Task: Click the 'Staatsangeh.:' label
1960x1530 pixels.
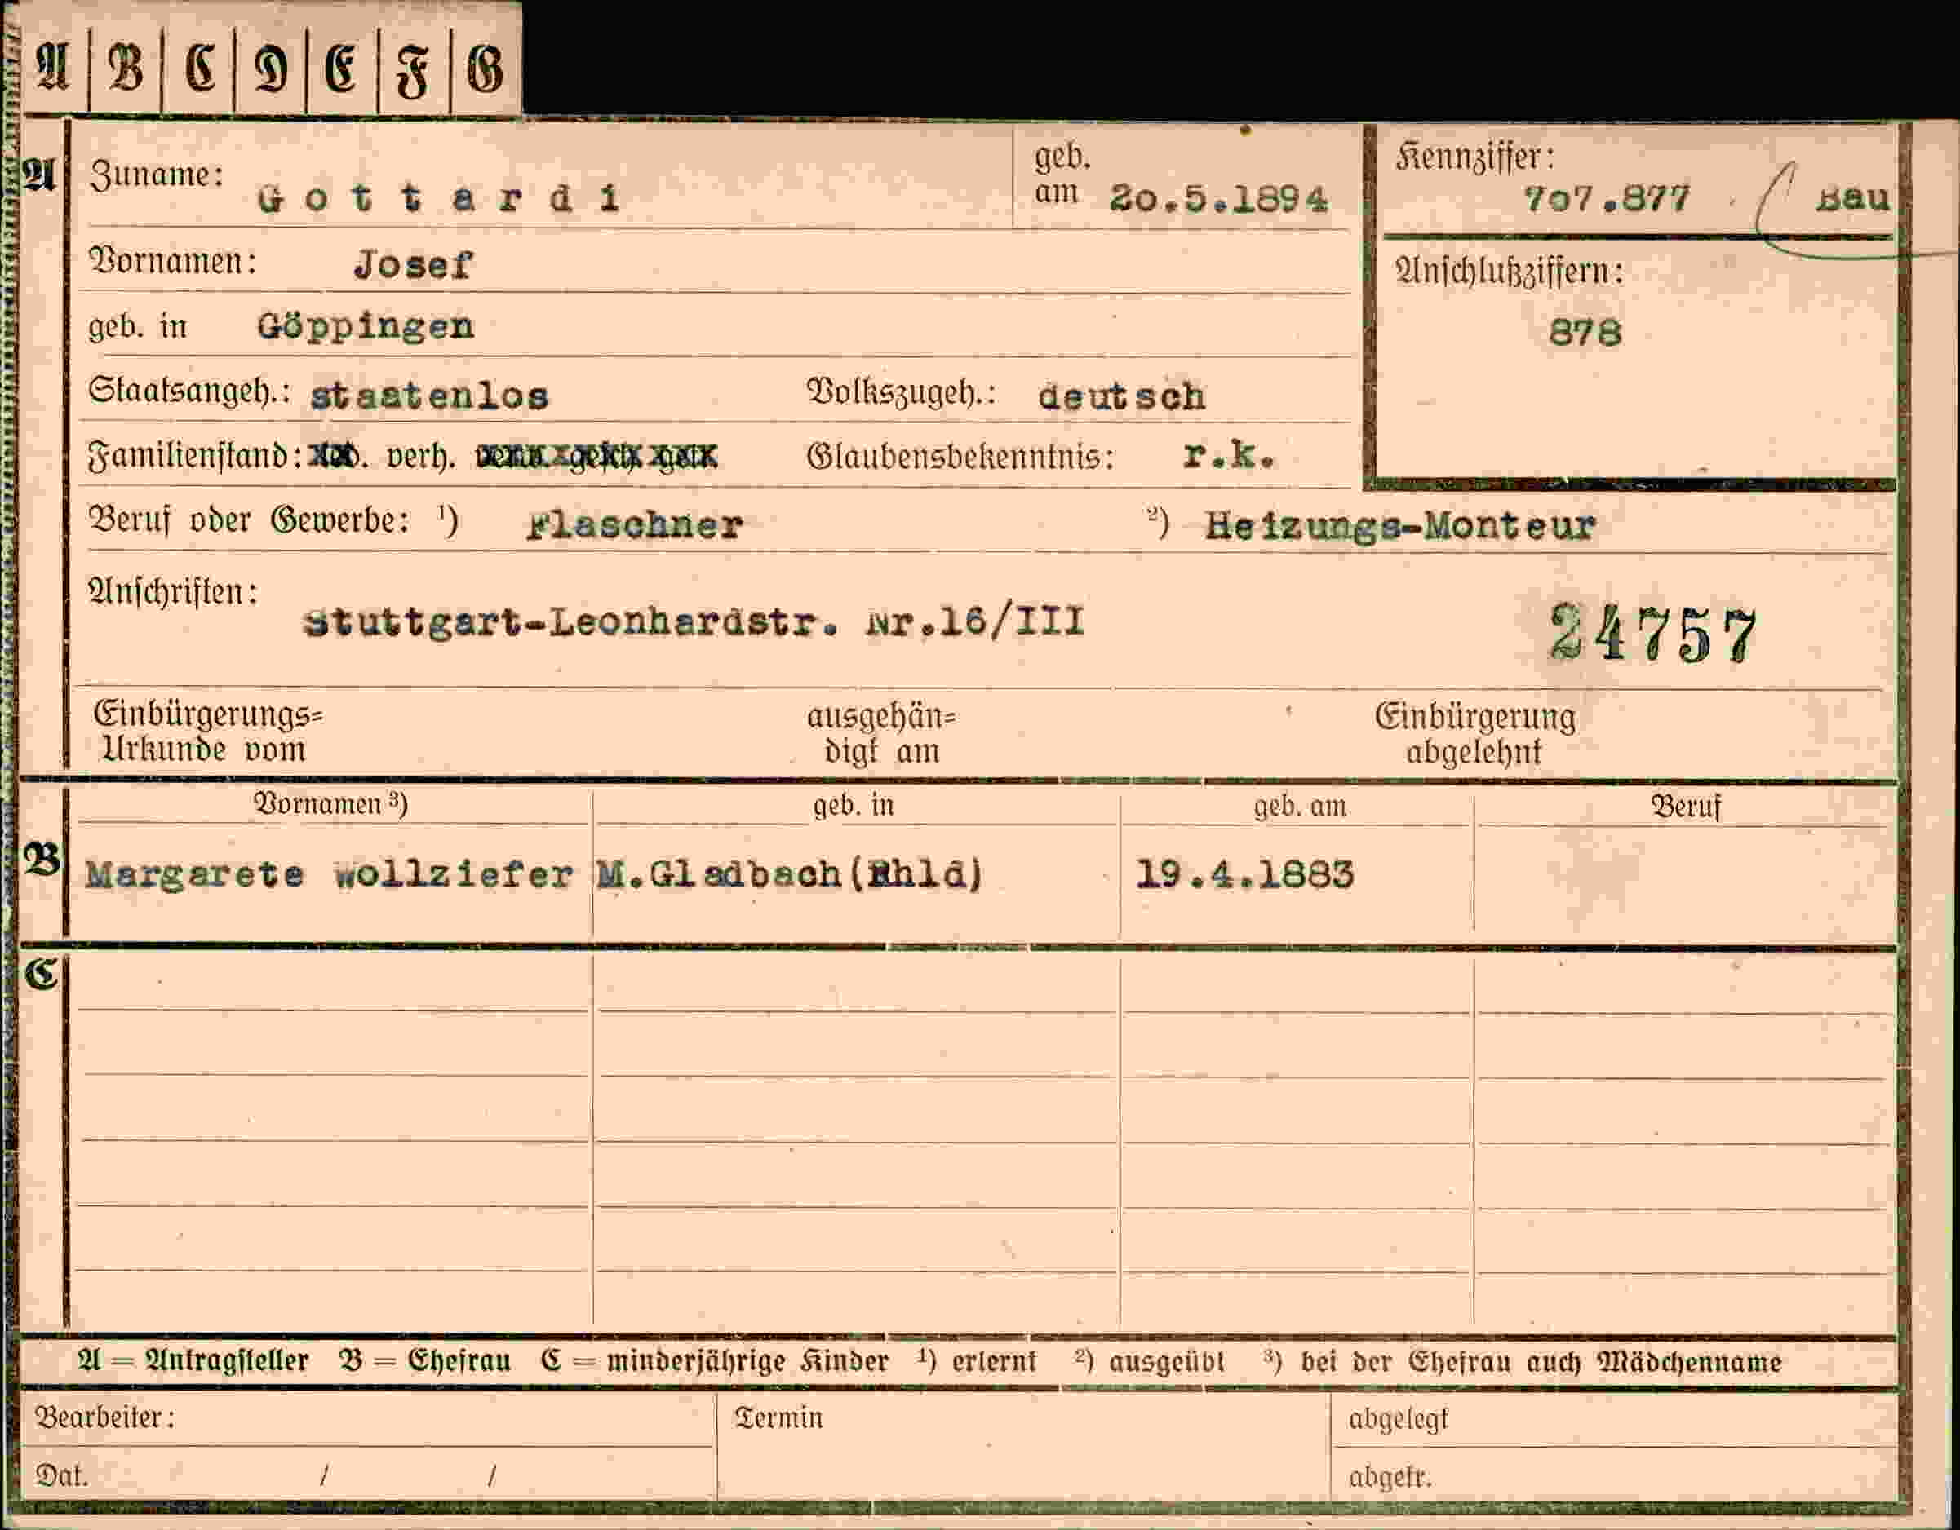Action: pos(188,392)
